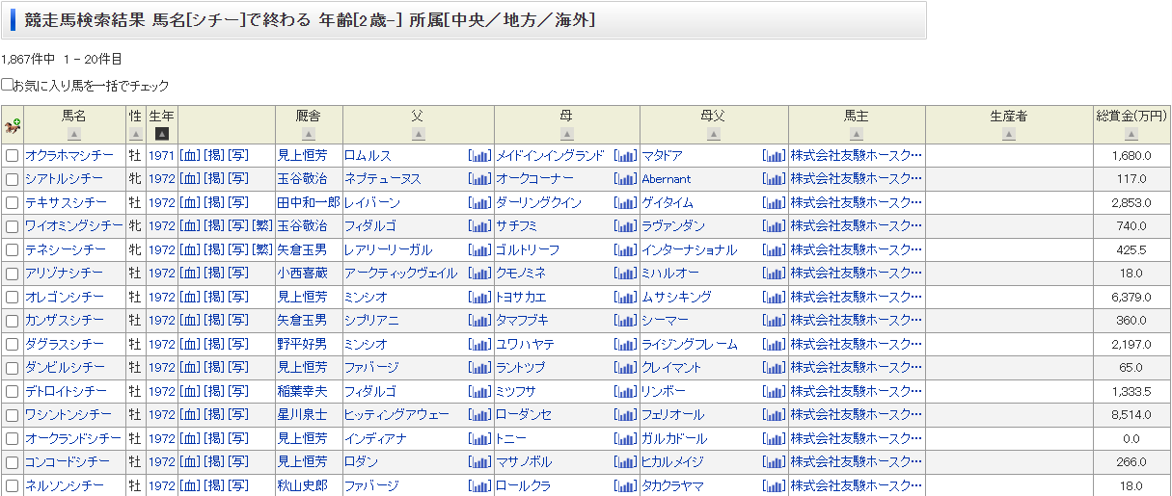
Task: Open chart icon beside dam ダーリングクイン
Action: tap(626, 202)
